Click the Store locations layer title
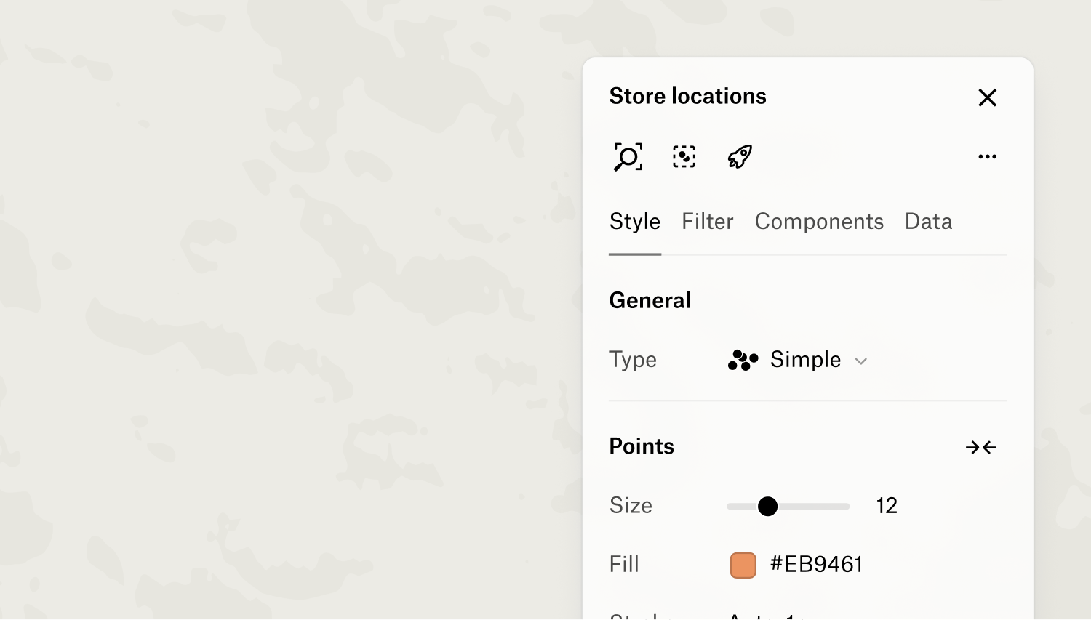 coord(687,97)
